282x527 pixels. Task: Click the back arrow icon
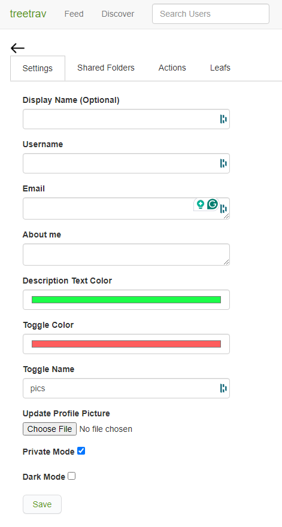point(17,48)
